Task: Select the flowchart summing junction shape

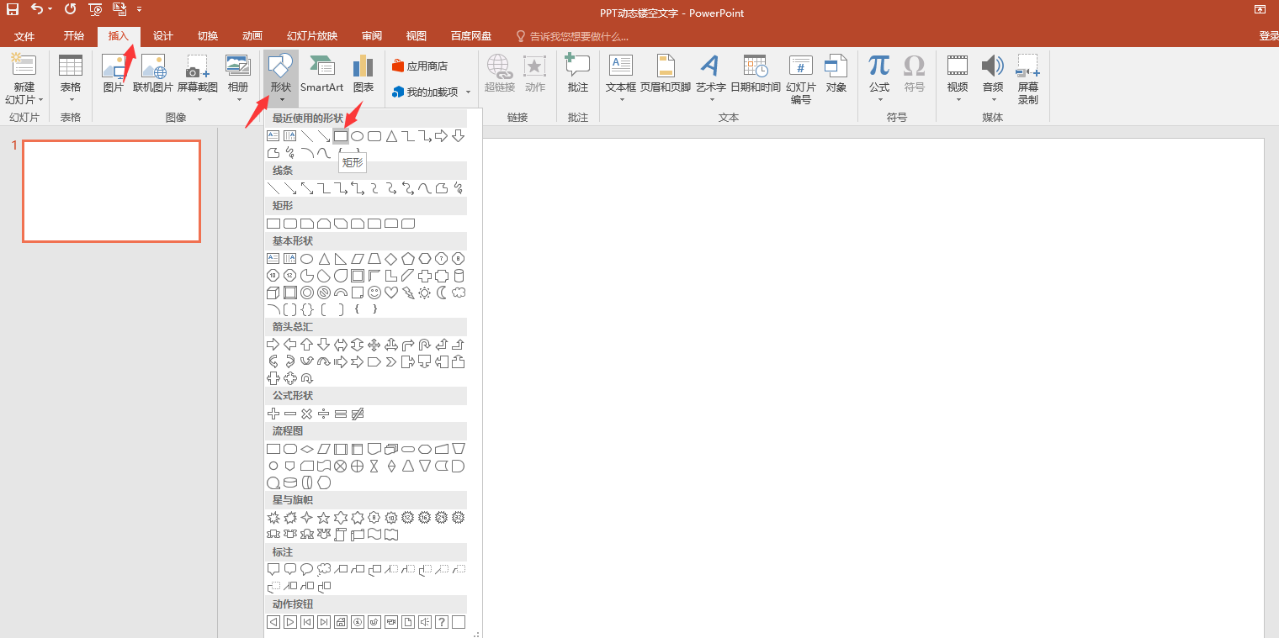Action: (x=341, y=466)
